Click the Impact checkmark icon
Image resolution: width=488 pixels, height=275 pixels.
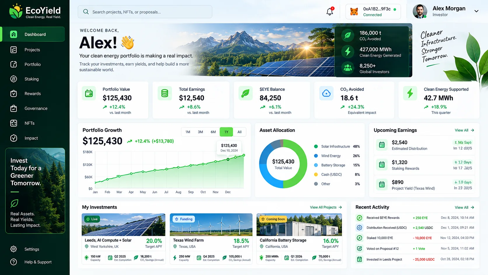tap(14, 138)
